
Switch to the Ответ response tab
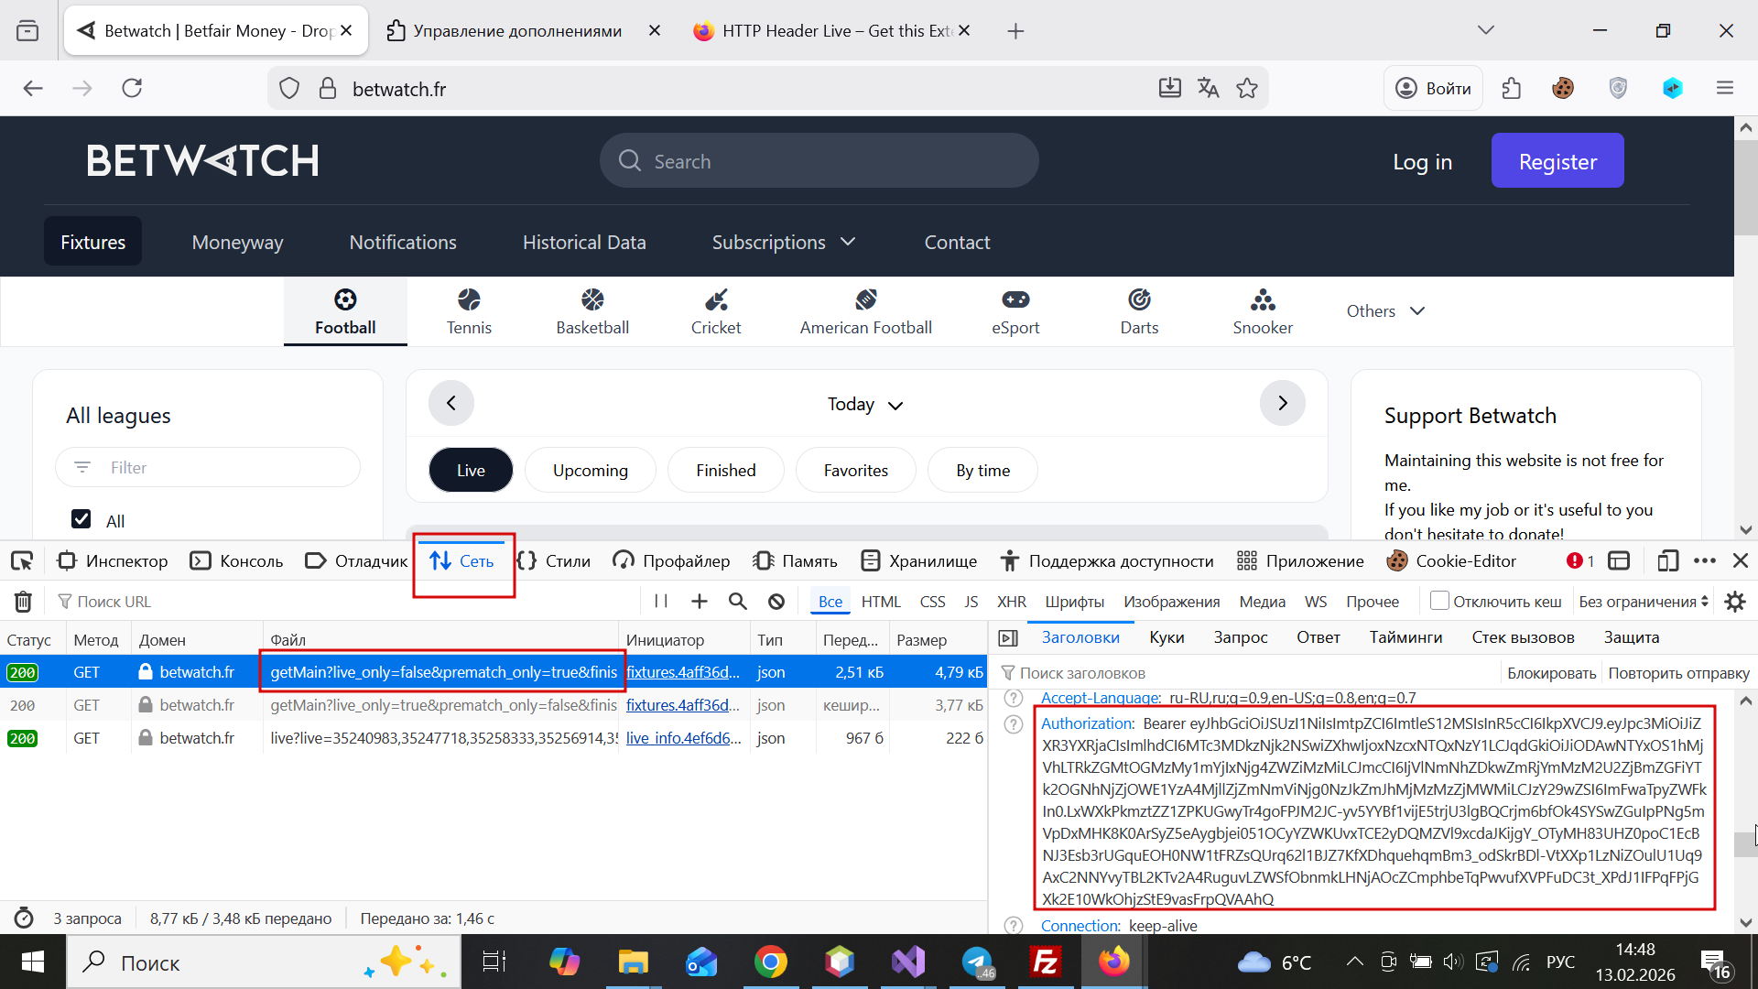[x=1318, y=637]
